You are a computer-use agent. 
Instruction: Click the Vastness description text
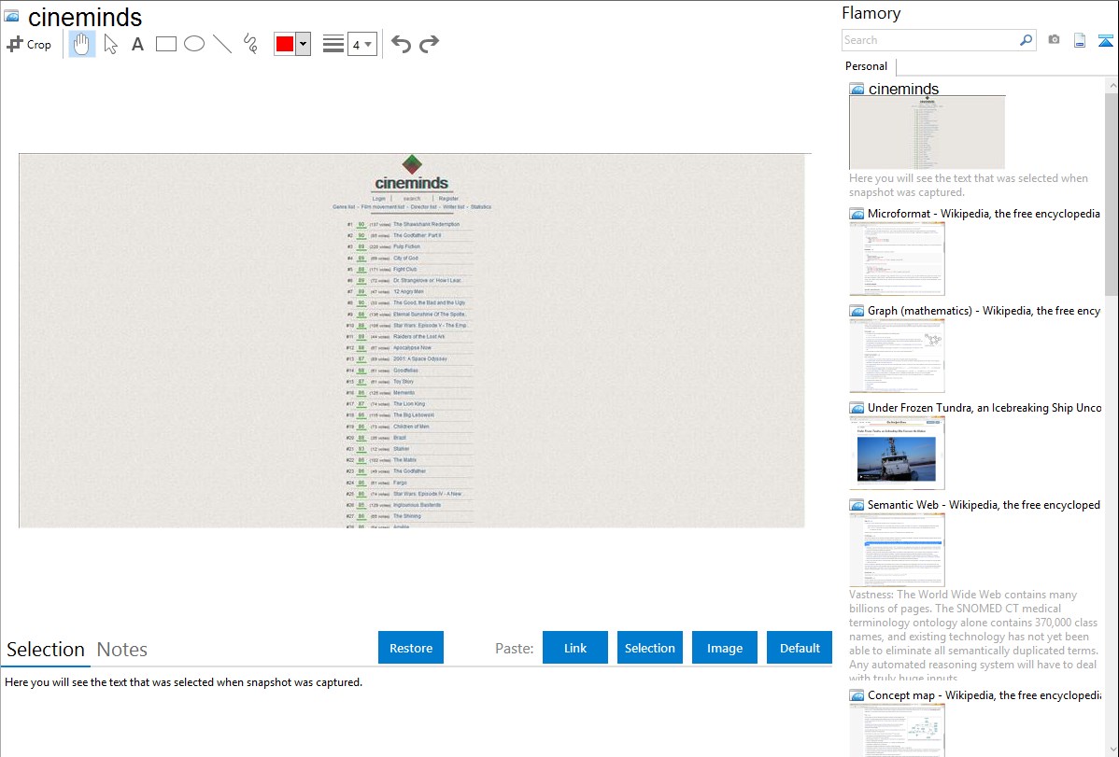tap(973, 636)
